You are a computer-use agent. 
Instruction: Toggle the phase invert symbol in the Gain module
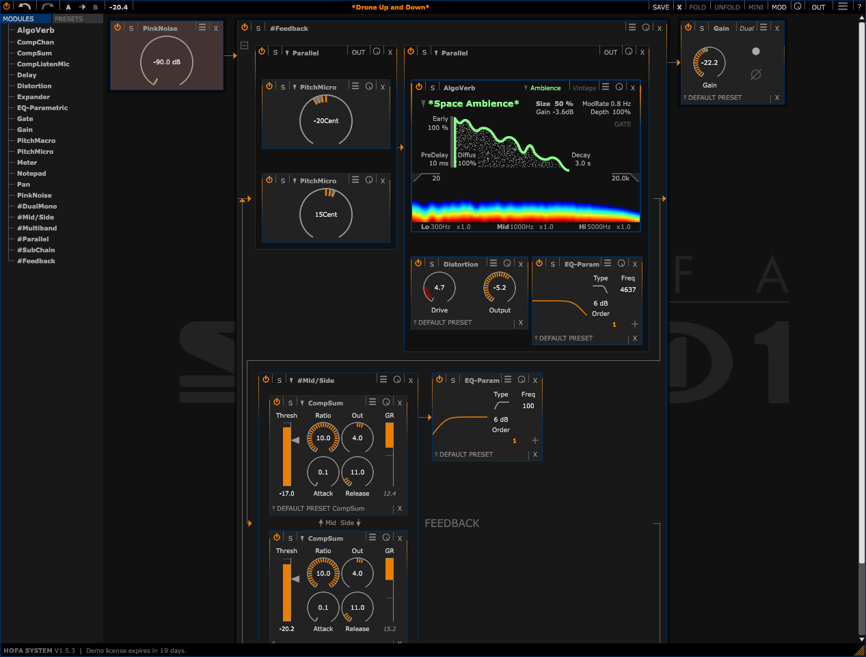pos(755,75)
